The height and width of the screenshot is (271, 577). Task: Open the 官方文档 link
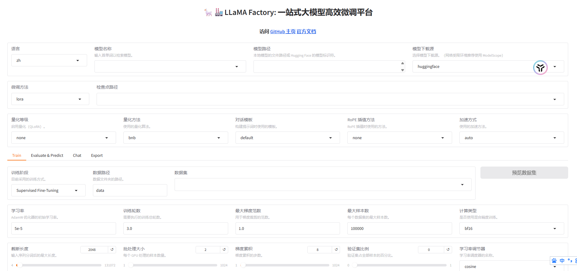point(306,31)
